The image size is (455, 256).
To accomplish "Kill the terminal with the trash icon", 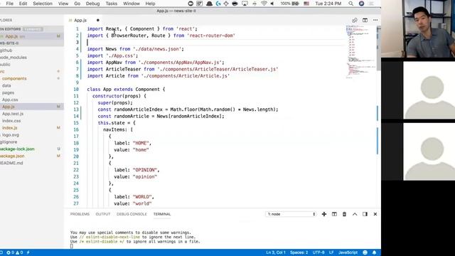I will (344, 214).
